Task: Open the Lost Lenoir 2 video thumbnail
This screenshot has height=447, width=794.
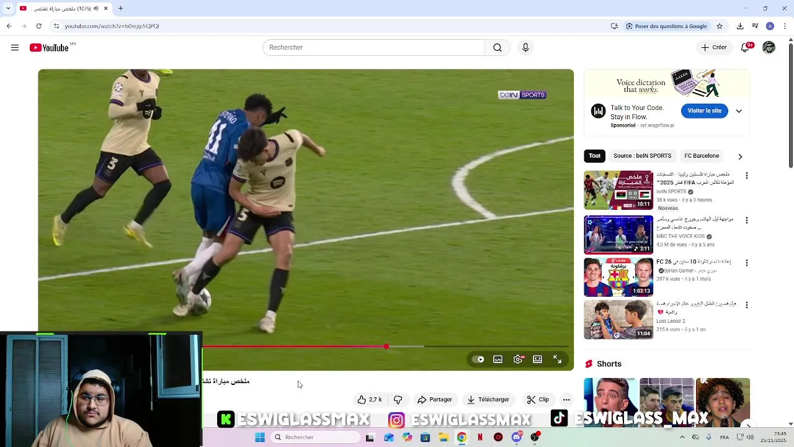Action: (x=618, y=320)
